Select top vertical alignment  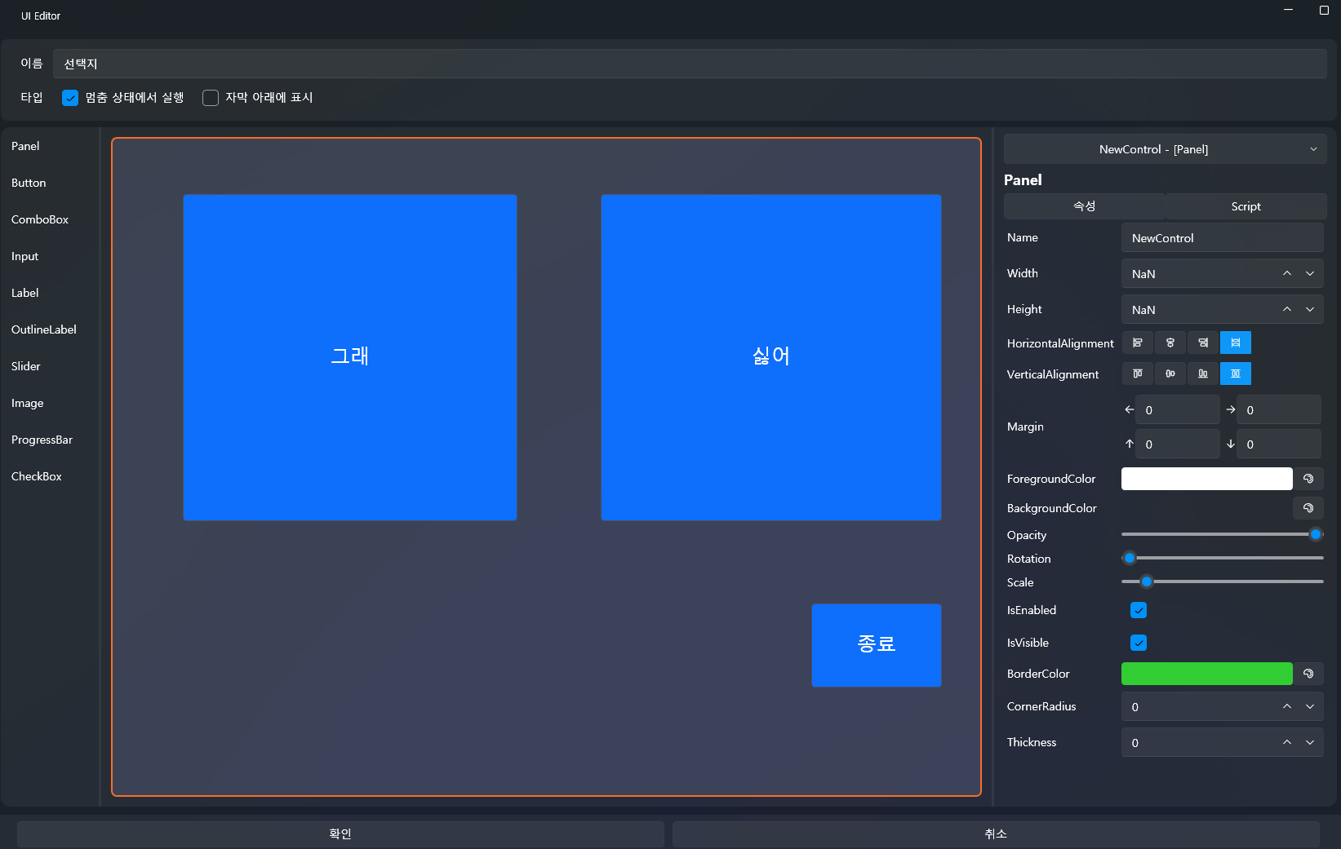(1138, 374)
